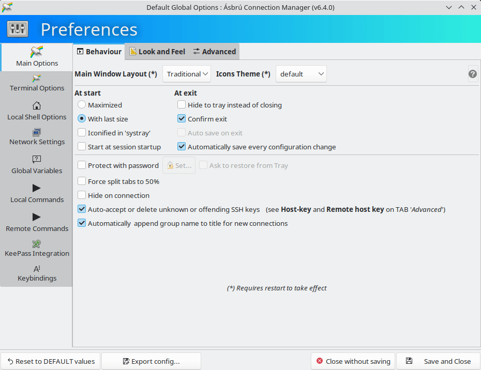481x370 pixels.
Task: Click the Remote Commands label
Action: pyautogui.click(x=37, y=228)
